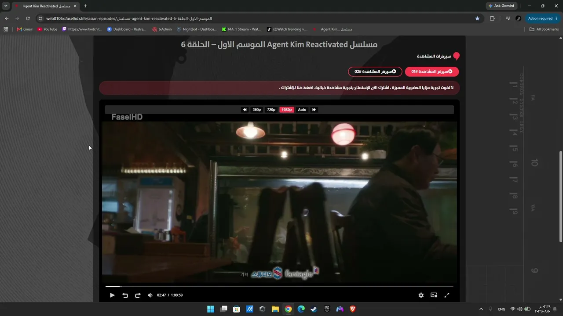Open the tab search dropdown
This screenshot has width=563, height=316.
coord(6,6)
